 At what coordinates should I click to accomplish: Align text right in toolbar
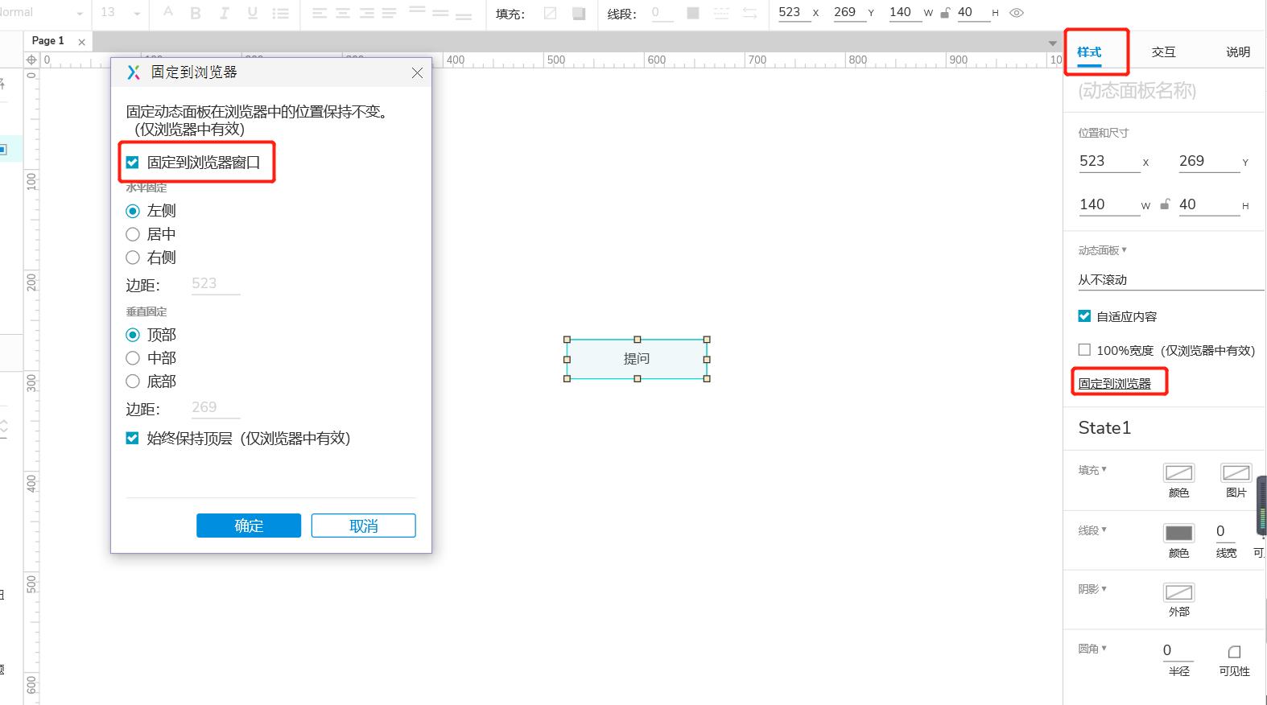(x=366, y=13)
